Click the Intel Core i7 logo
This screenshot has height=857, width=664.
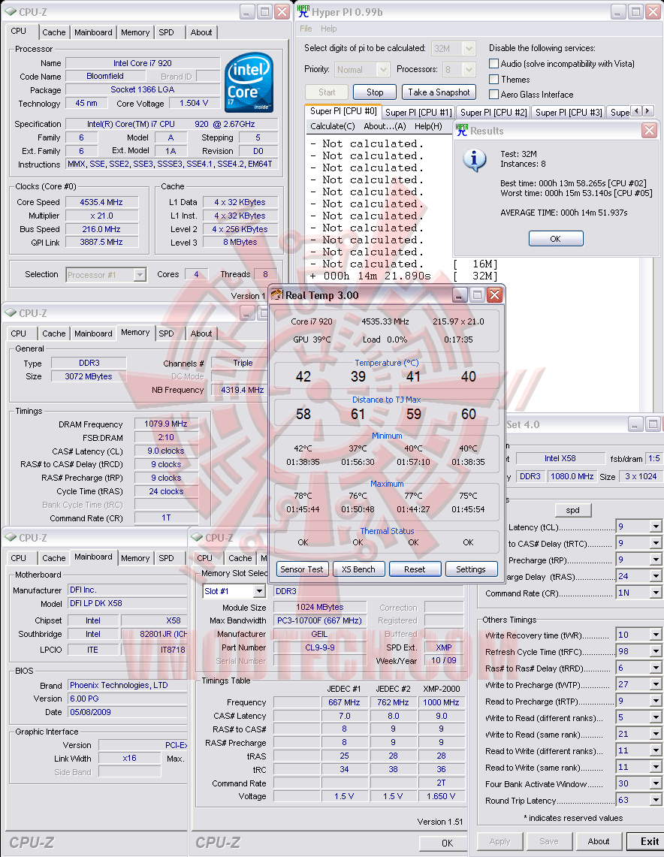pos(249,83)
